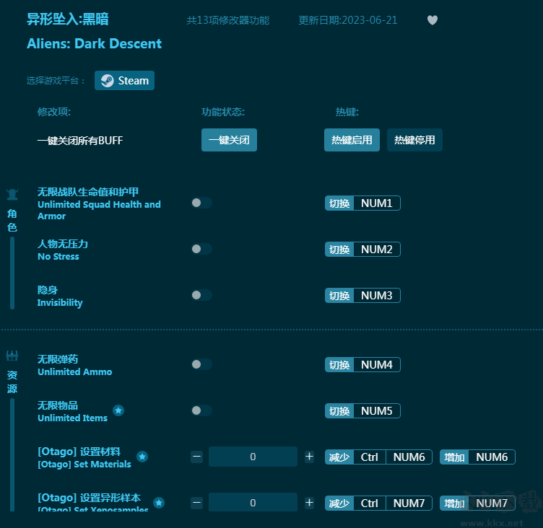Viewport: 543px width, 528px height.
Task: Click the character category helmet icon
Action: tap(12, 195)
